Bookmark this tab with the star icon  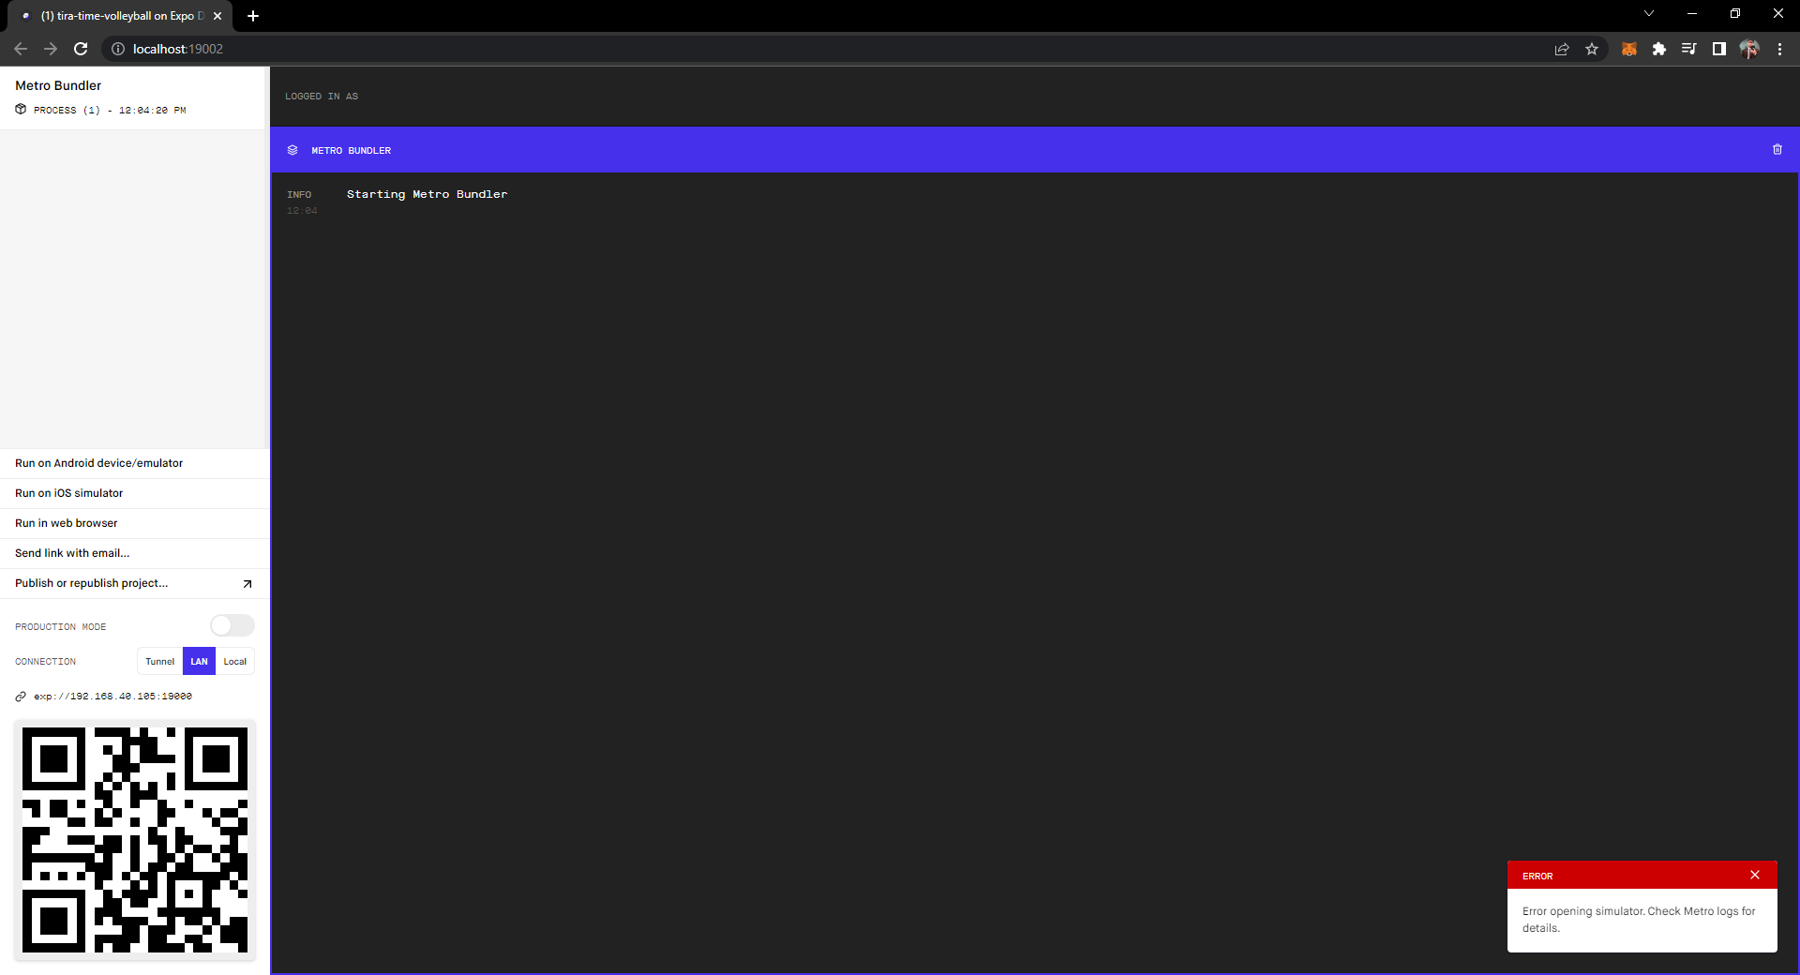click(1592, 49)
